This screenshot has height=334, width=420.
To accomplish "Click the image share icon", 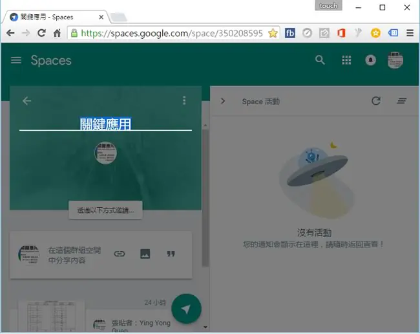I will (145, 254).
